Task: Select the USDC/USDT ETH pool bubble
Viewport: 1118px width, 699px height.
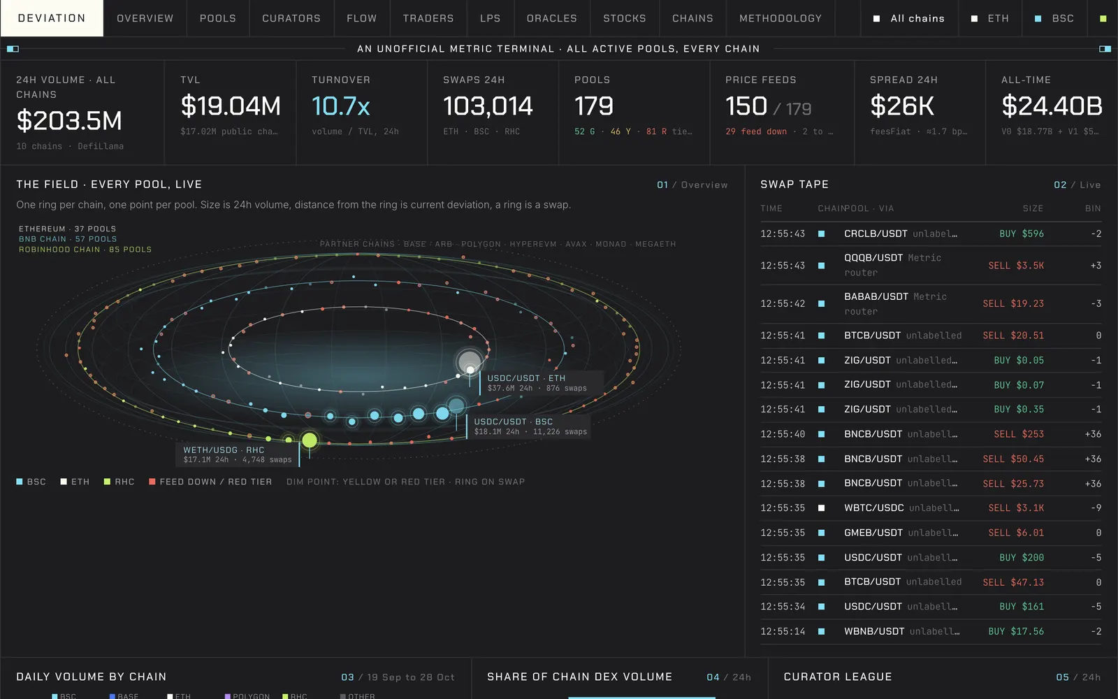Action: click(470, 362)
